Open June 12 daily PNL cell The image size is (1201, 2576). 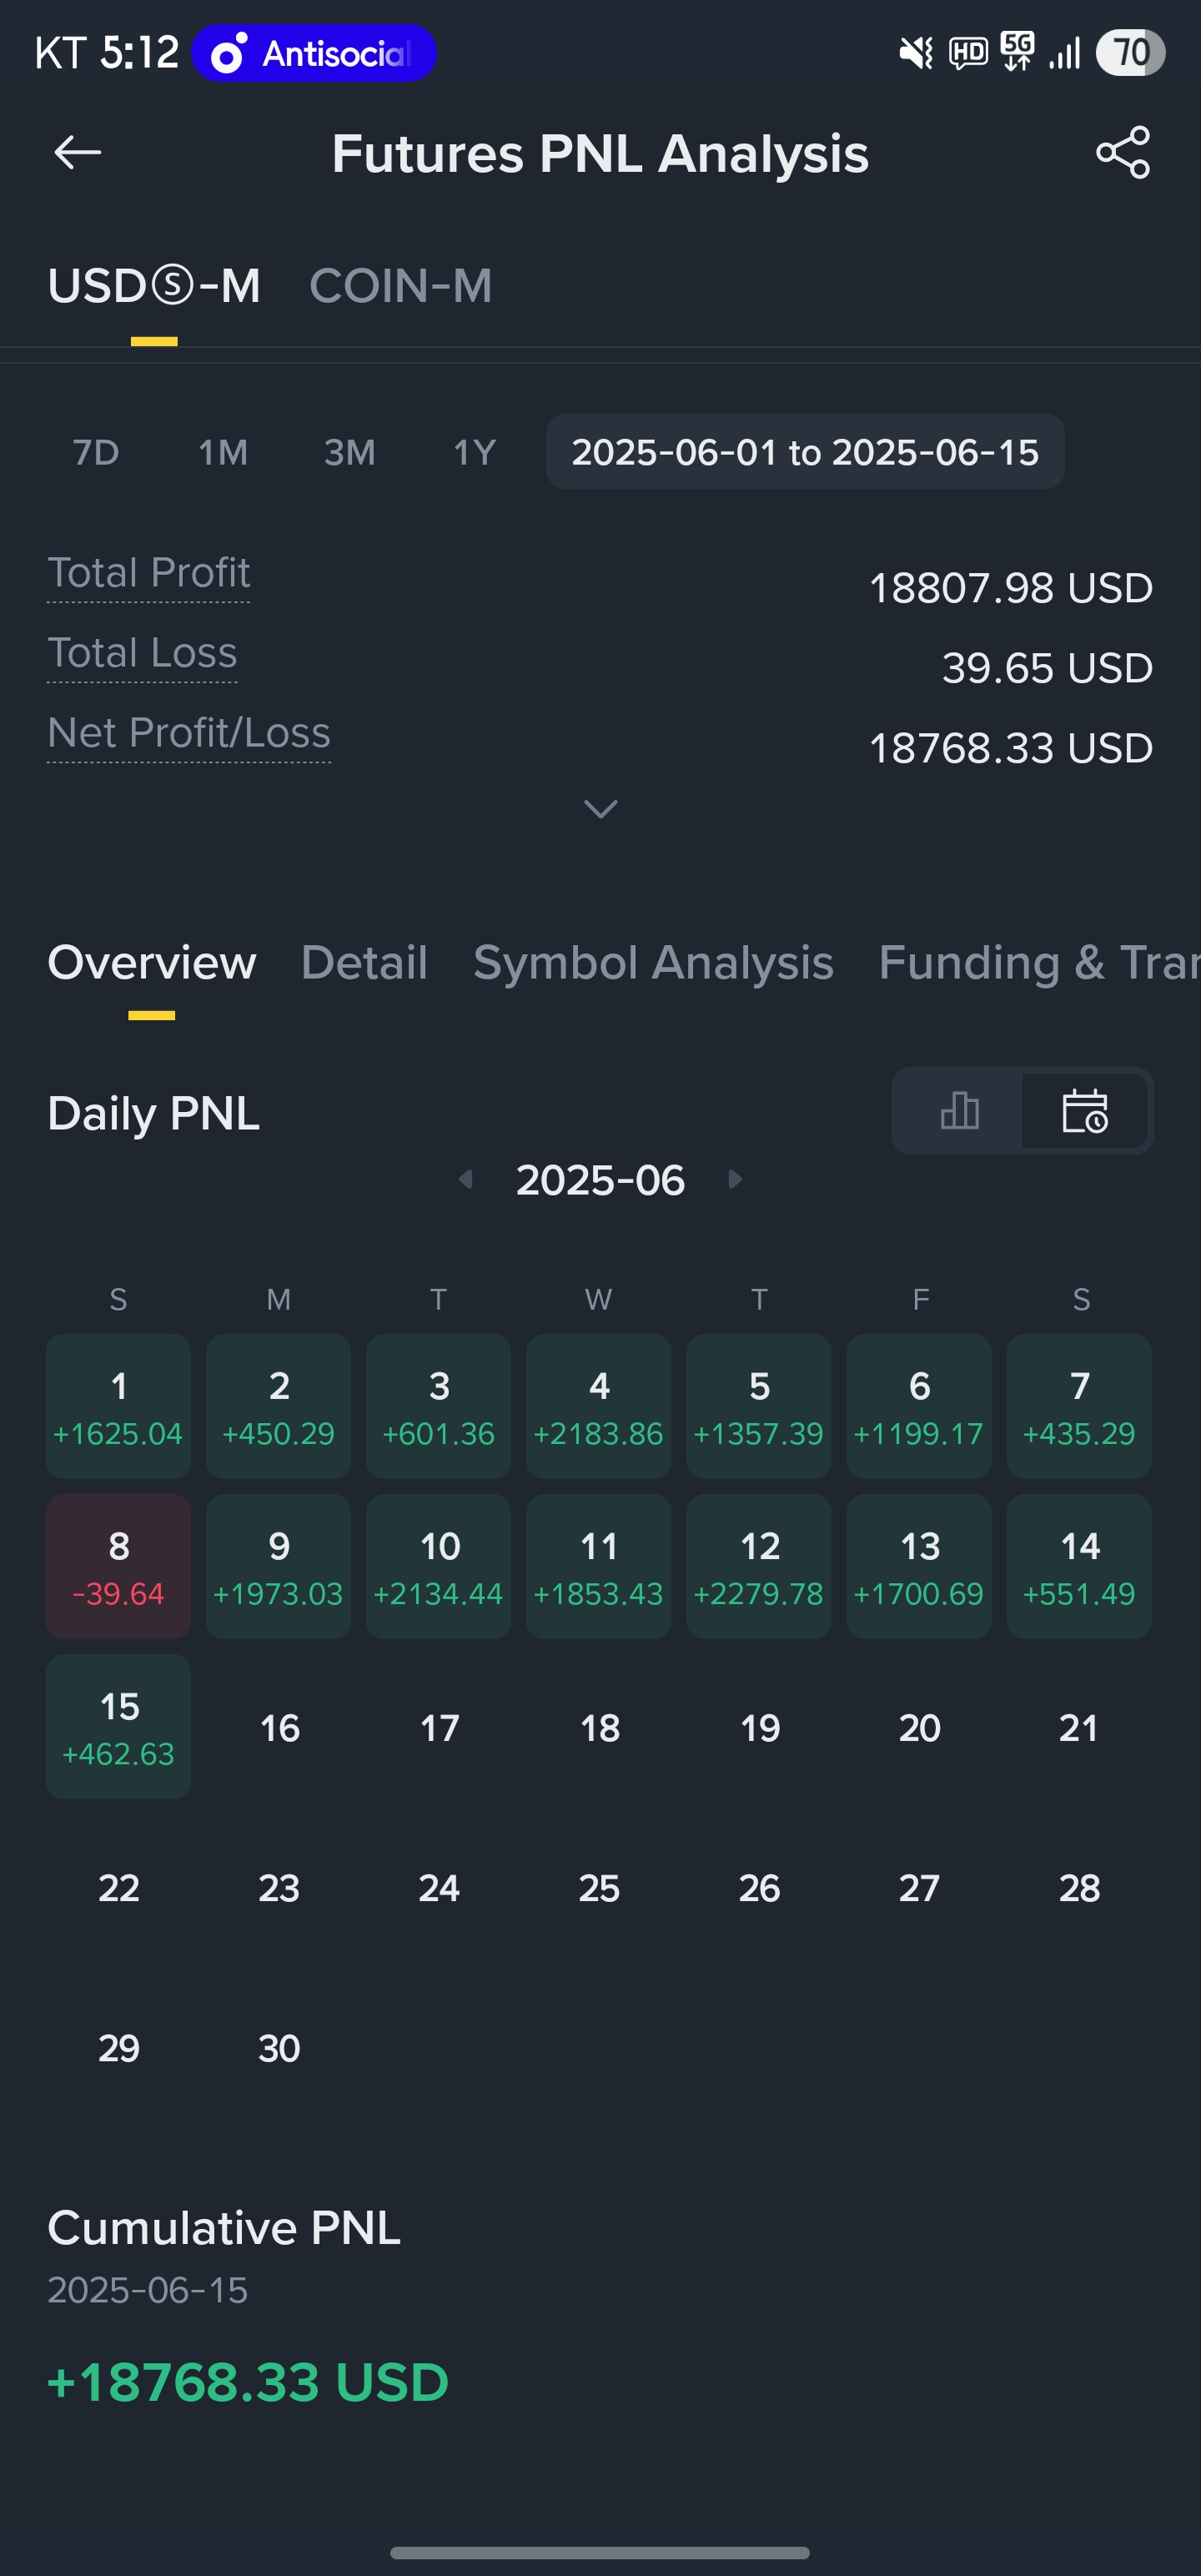[x=759, y=1566]
